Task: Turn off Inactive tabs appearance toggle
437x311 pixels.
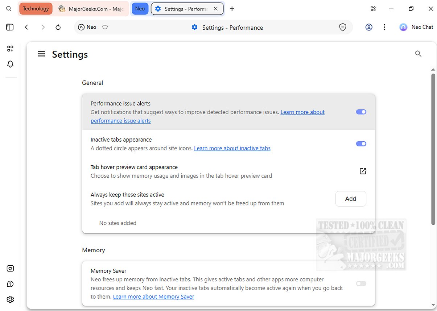Action: 361,144
